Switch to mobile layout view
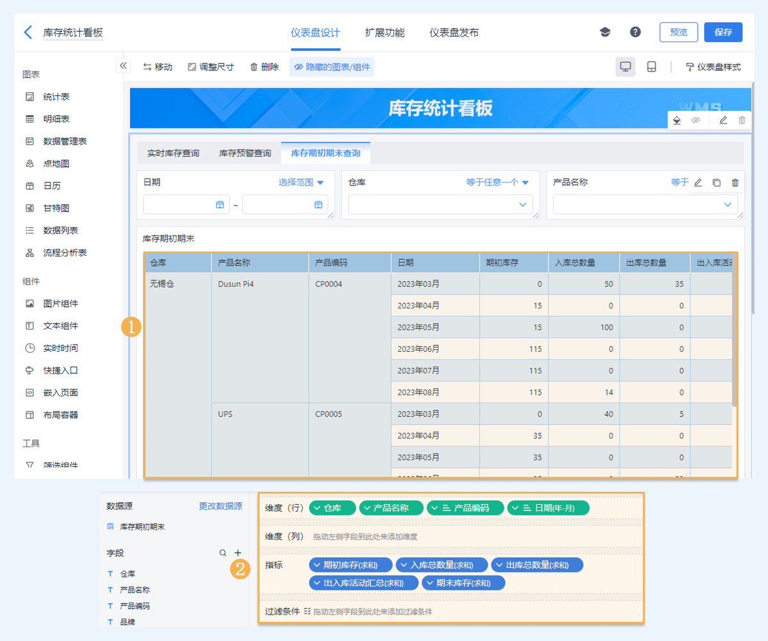 (x=651, y=67)
